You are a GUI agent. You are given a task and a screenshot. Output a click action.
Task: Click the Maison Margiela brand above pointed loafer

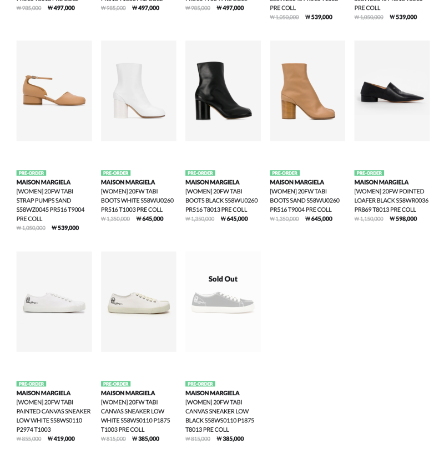coord(381,182)
